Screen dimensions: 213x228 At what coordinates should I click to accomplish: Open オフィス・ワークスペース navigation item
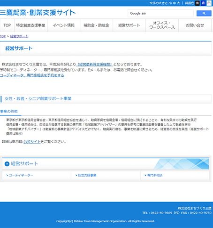tap(162, 25)
